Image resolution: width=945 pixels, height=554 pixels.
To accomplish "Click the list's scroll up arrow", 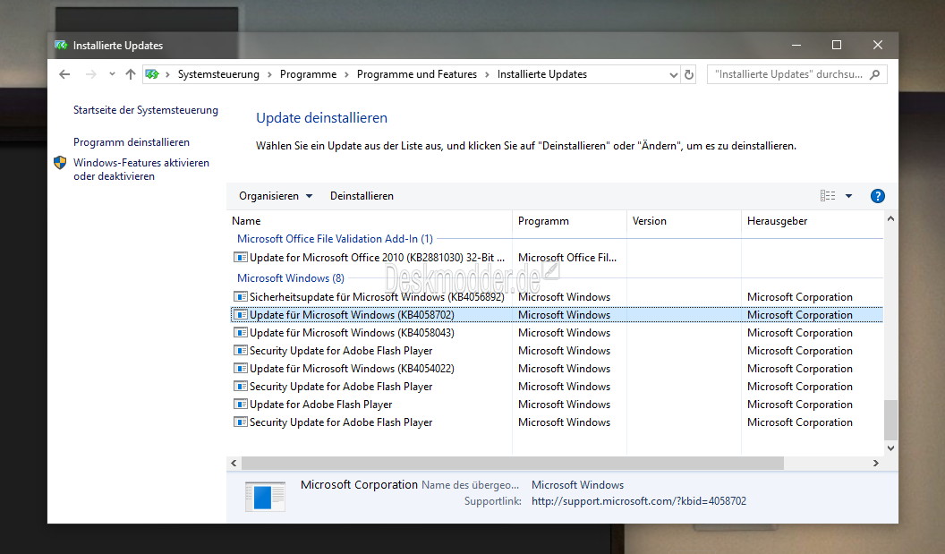I will [x=890, y=219].
